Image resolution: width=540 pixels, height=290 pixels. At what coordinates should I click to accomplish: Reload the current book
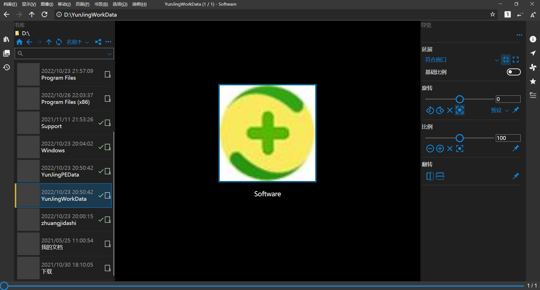pos(44,14)
